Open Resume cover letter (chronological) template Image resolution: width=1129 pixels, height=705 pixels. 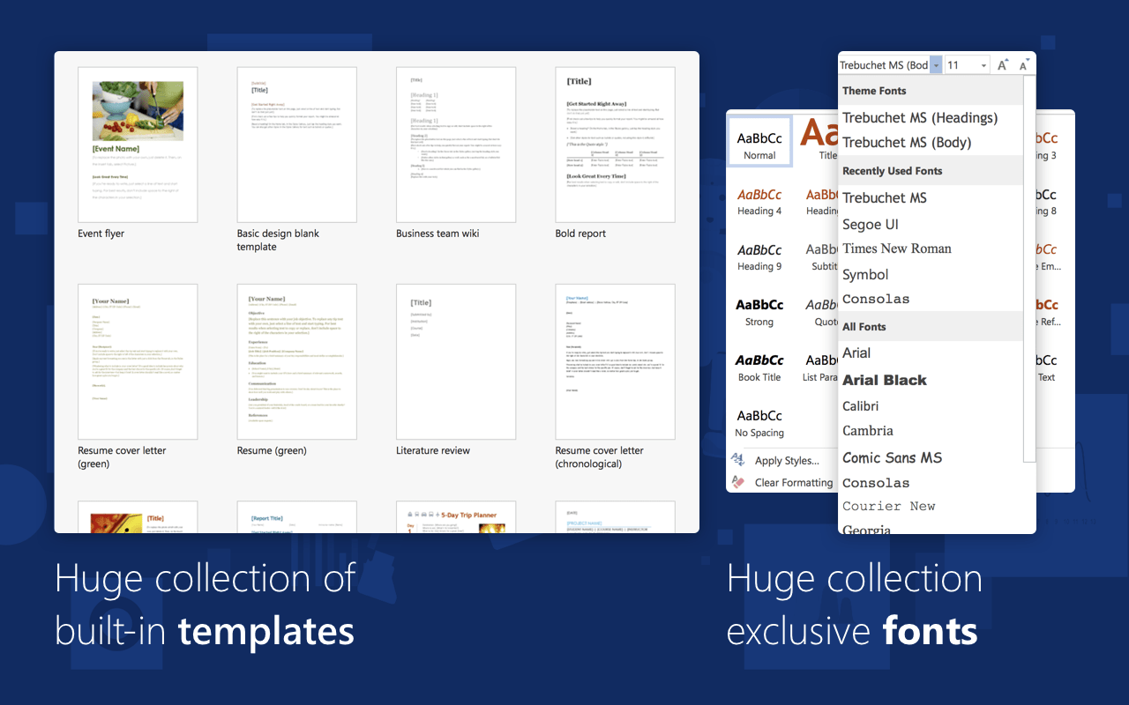615,361
